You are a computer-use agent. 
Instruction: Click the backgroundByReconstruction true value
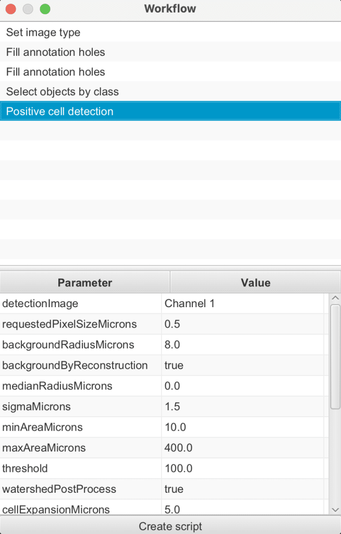coord(174,366)
